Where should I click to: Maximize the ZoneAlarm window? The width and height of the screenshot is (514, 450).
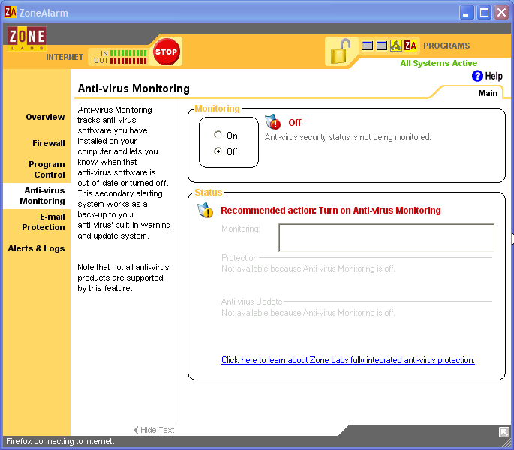coord(484,13)
